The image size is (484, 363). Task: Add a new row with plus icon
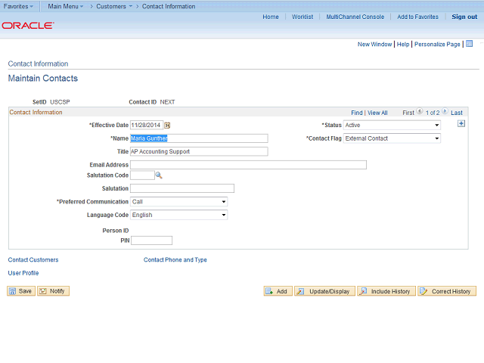point(461,124)
